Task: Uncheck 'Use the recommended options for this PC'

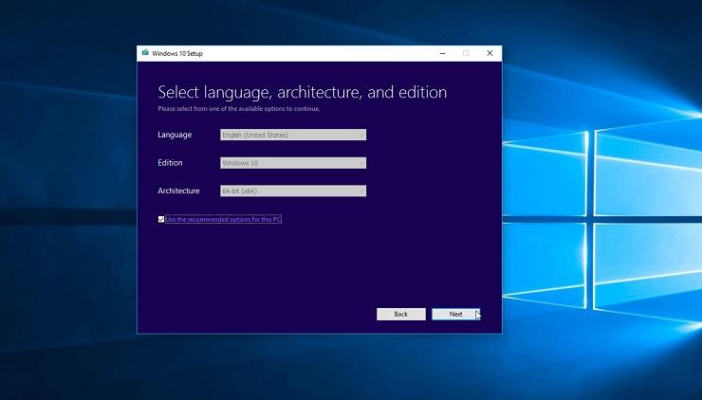Action: [x=161, y=219]
